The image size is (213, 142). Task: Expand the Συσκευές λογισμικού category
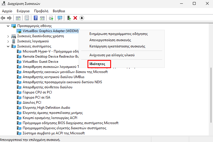[x=8, y=41]
